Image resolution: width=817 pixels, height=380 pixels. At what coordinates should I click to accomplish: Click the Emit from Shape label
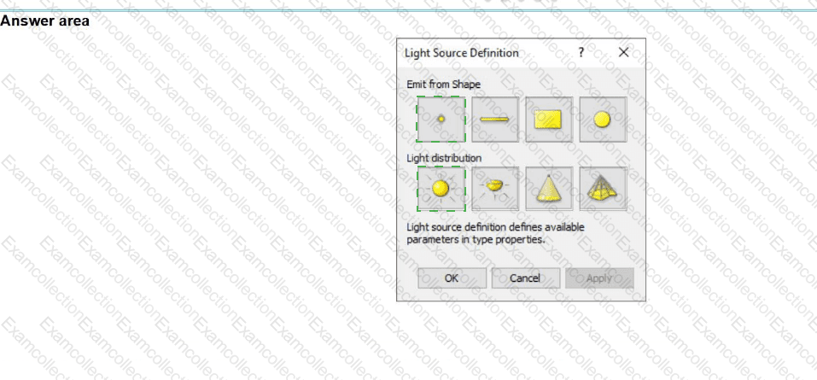[442, 84]
